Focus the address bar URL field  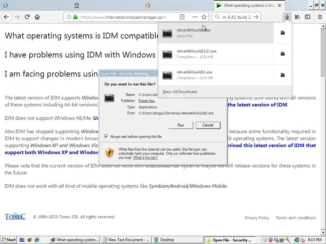pyautogui.click(x=123, y=17)
